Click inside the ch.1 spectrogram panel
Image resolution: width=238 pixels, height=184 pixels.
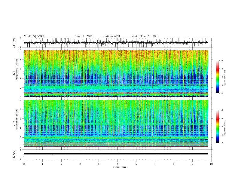pos(116,73)
